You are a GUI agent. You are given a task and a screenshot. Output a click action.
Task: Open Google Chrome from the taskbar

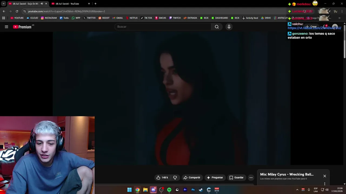coord(137,190)
